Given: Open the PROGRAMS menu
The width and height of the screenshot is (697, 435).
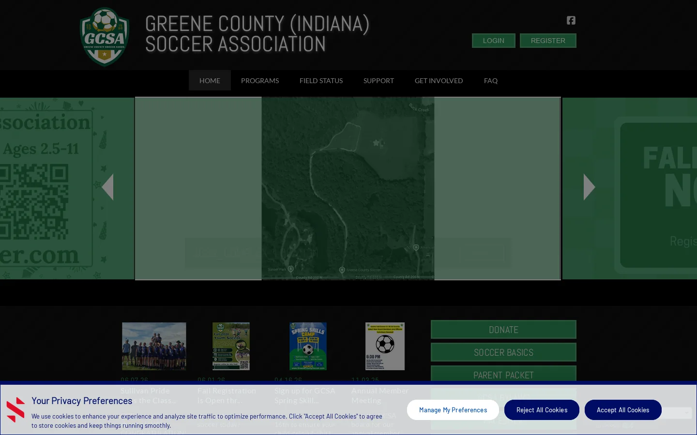Looking at the screenshot, I should [x=260, y=81].
